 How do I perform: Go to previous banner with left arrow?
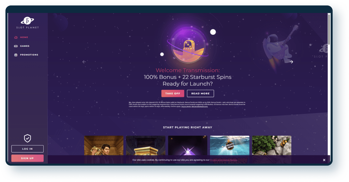[84, 62]
